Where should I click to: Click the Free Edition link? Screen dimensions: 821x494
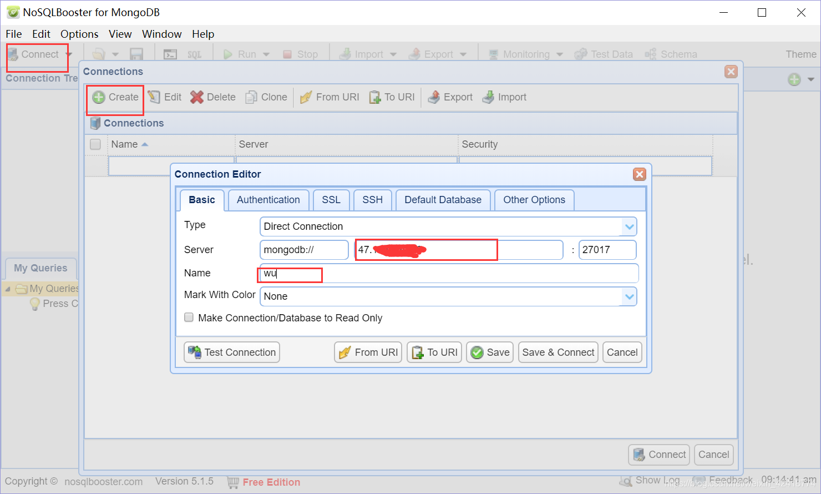(271, 482)
